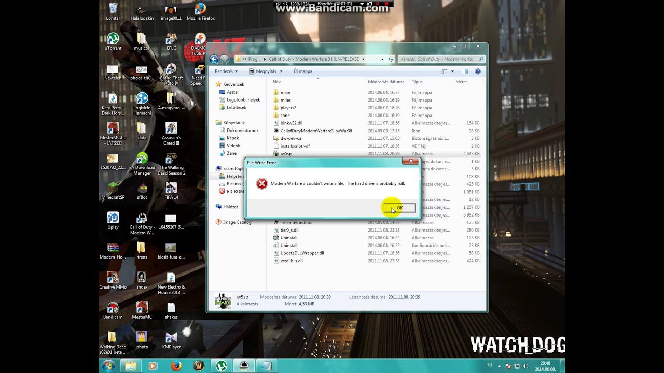This screenshot has height=373, width=664.
Task: Click the Új mappa button
Action: pyautogui.click(x=303, y=71)
